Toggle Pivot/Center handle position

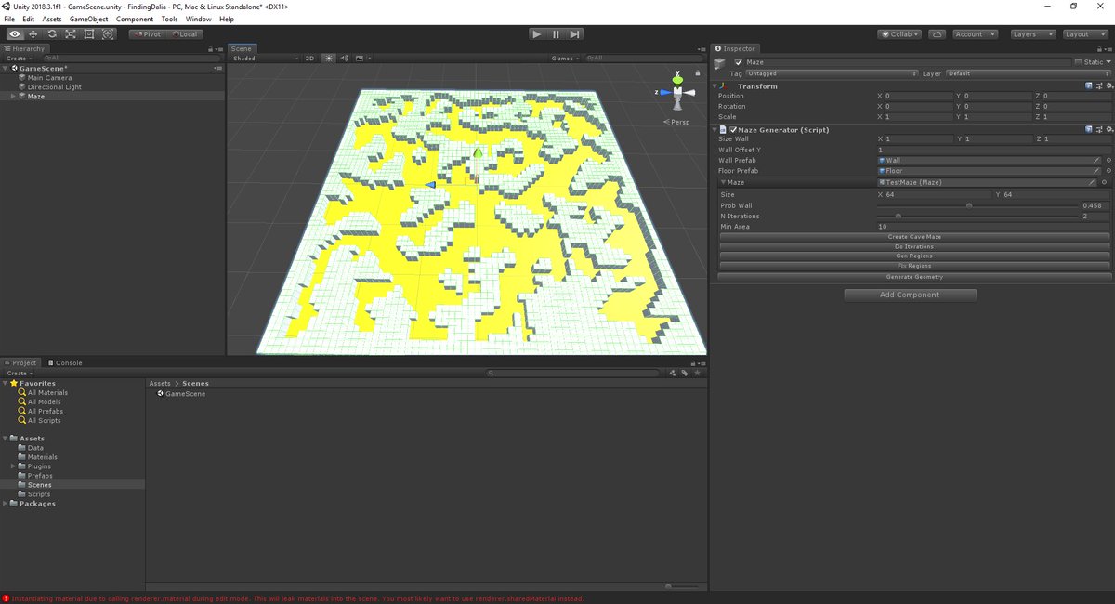tap(147, 33)
